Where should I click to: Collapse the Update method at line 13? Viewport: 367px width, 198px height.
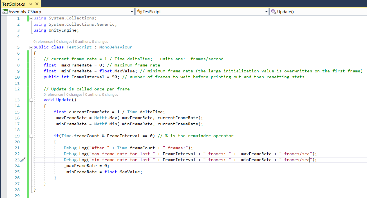click(31, 100)
